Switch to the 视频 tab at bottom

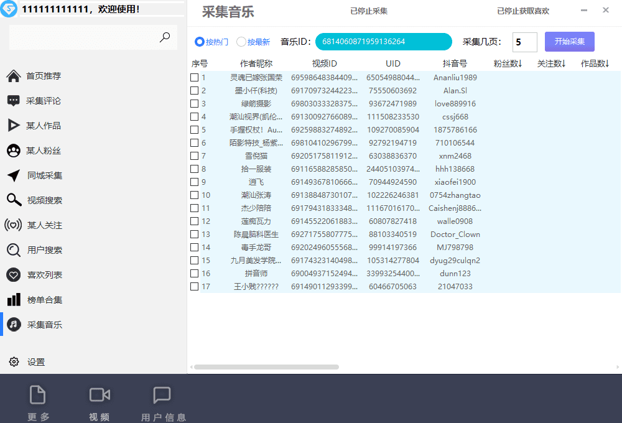coord(99,401)
